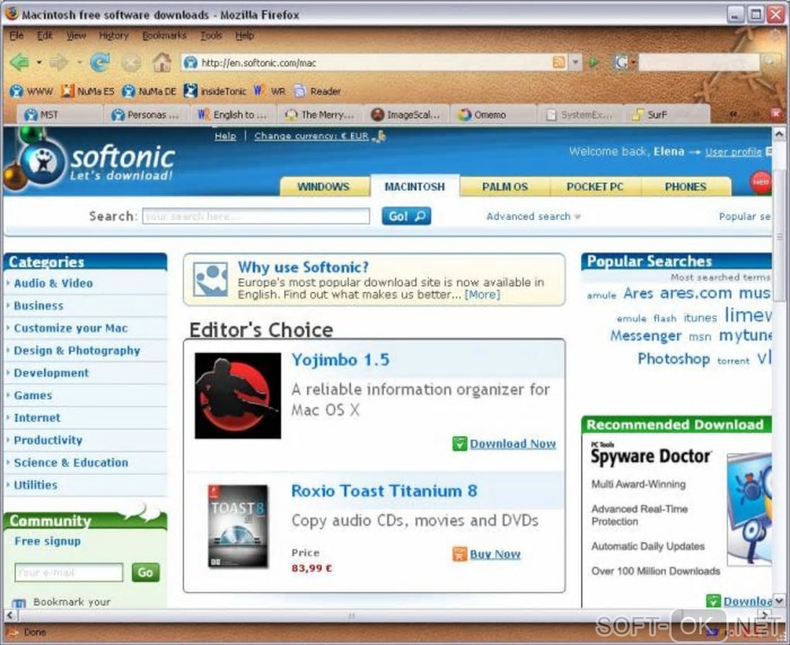790x645 pixels.
Task: Click the RSS feed icon in the address bar
Action: [x=558, y=63]
